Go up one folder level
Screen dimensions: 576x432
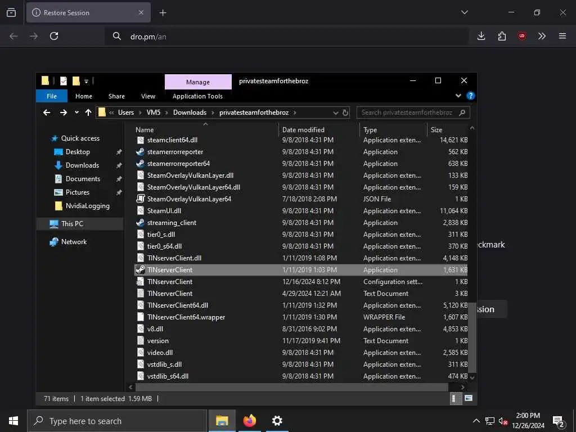pyautogui.click(x=88, y=112)
